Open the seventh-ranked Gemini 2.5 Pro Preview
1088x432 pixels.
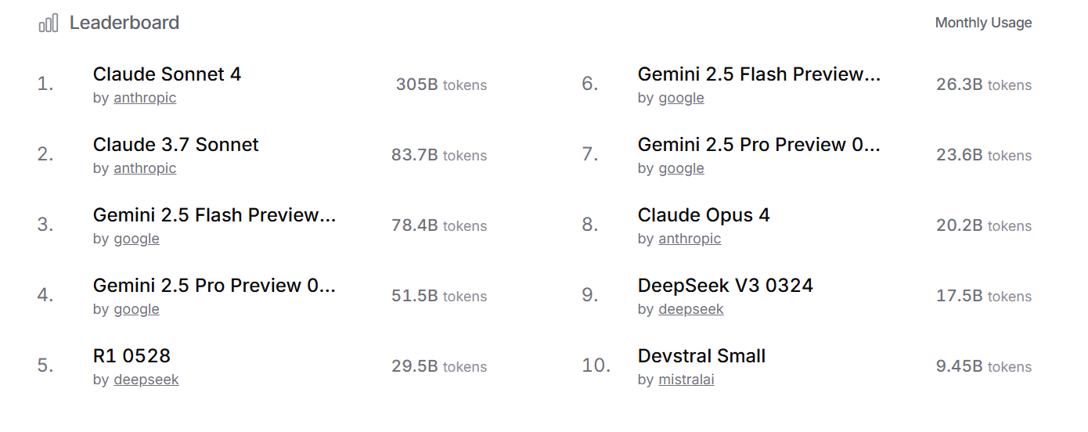click(x=759, y=145)
